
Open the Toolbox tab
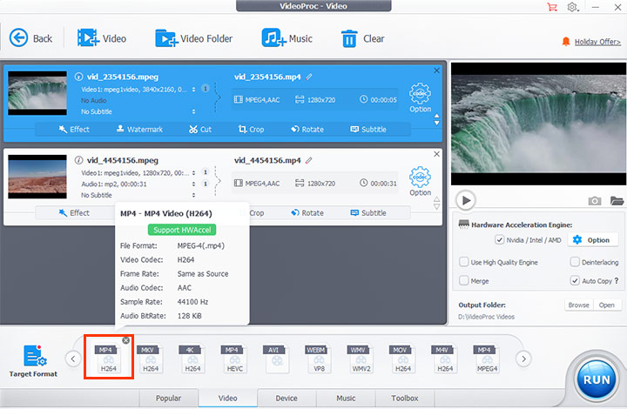pyautogui.click(x=404, y=399)
